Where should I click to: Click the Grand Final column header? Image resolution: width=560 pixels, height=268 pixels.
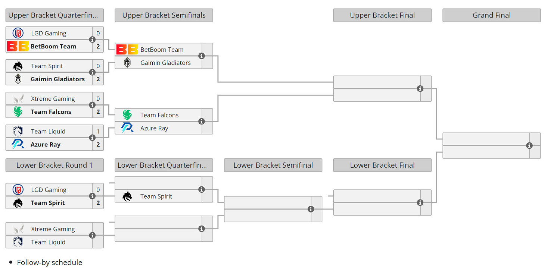coord(491,15)
